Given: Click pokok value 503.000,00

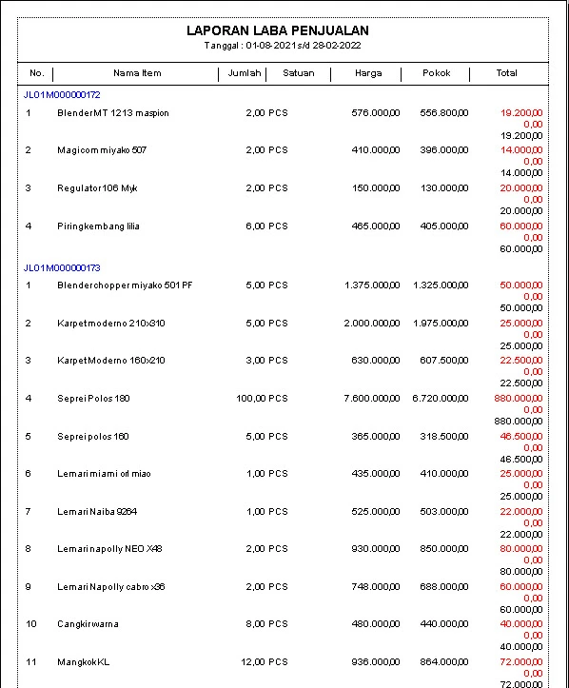Looking at the screenshot, I should pos(444,512).
